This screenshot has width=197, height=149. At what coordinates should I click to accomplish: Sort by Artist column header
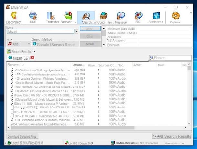click(x=144, y=65)
